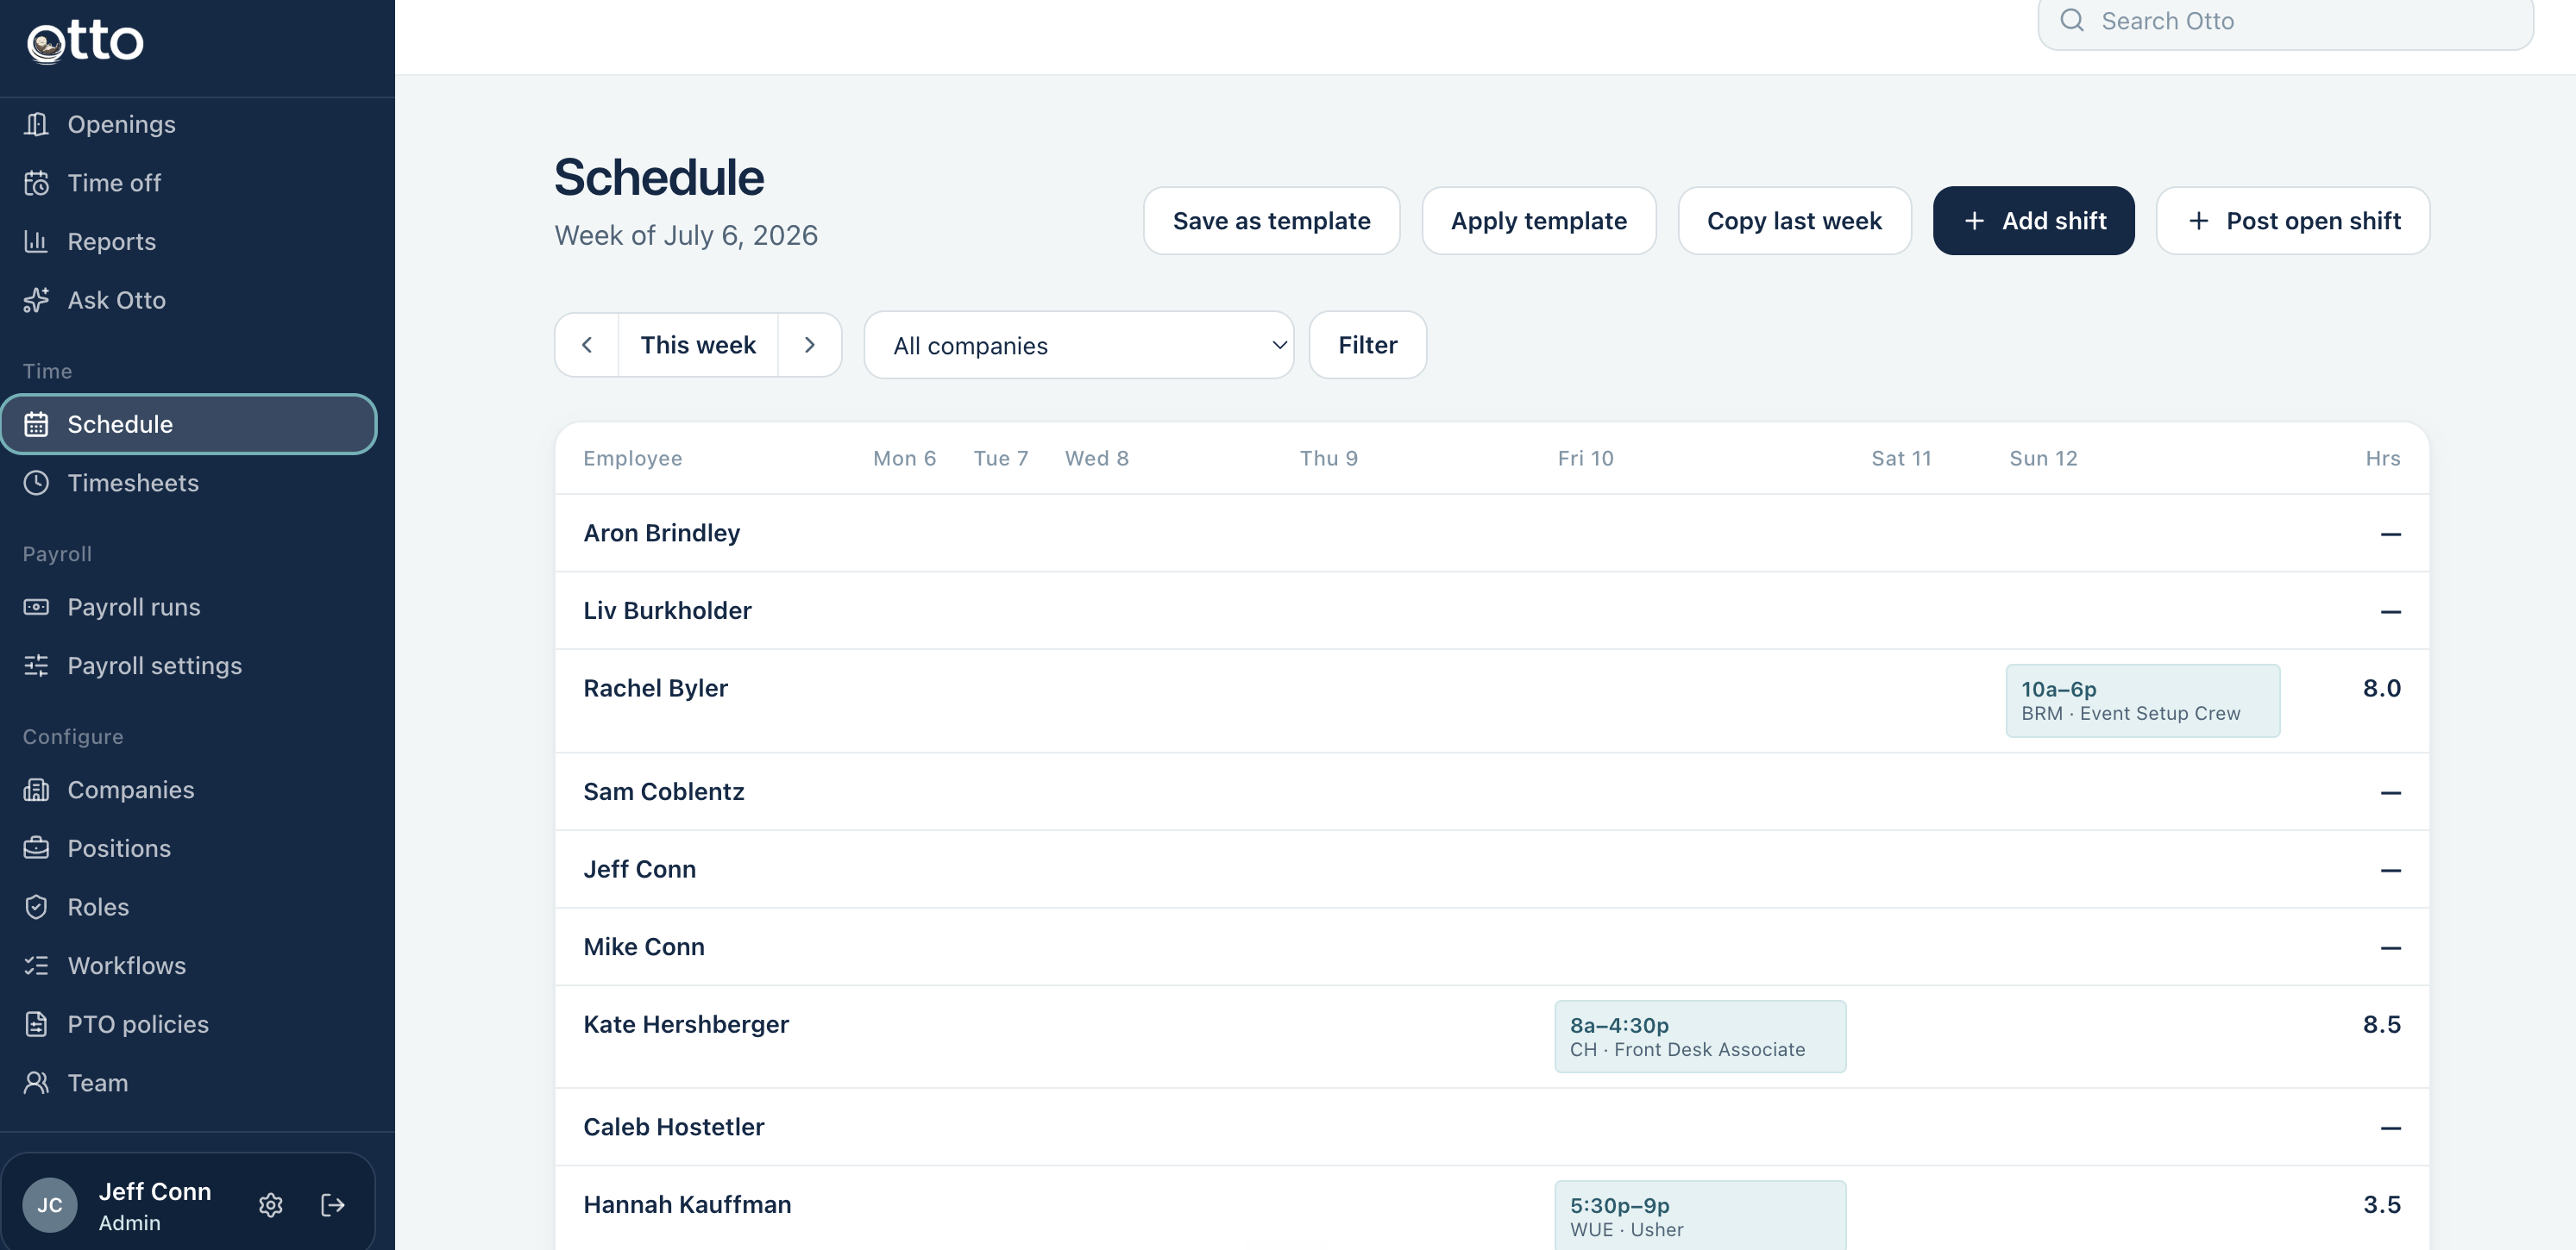This screenshot has height=1250, width=2576.
Task: Click the Ask Otto sparkle icon
Action: (x=36, y=300)
